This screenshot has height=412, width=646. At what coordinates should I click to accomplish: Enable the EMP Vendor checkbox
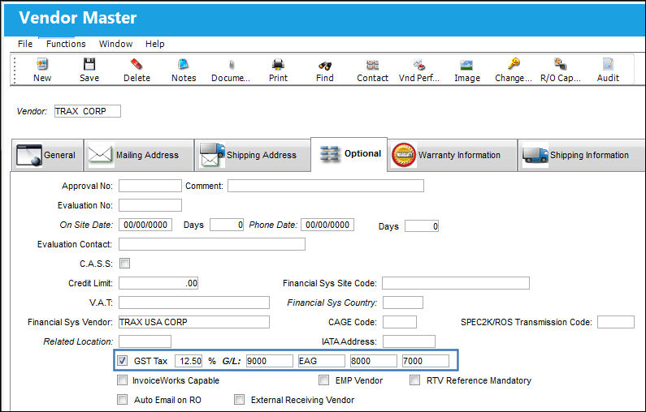(x=324, y=380)
